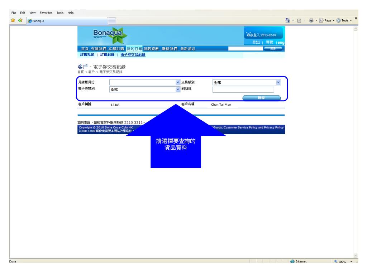Screen dimensions: 367x275
Task: Click customer number value 12345
Action: tap(115, 105)
